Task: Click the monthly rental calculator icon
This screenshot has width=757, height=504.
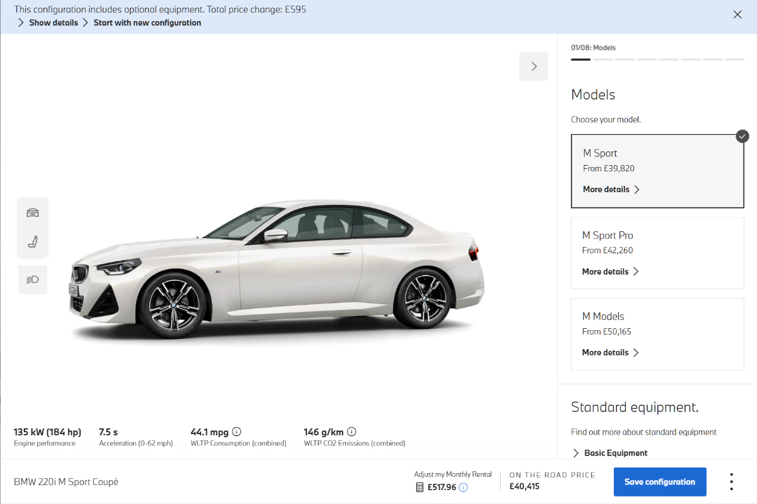Action: tap(420, 487)
